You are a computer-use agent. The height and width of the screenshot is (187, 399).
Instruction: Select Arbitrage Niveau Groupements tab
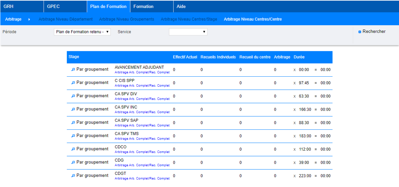127,19
